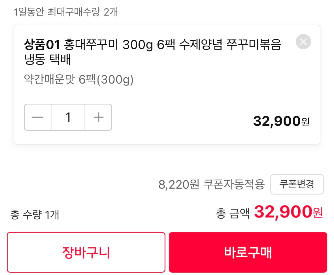Increase quantity with the plus button

pos(98,117)
